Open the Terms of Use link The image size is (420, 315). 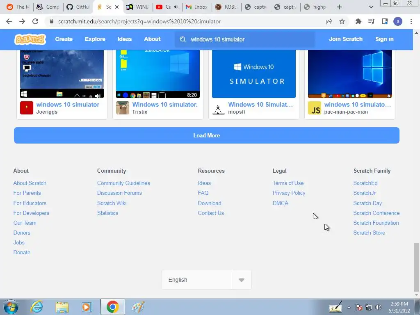pyautogui.click(x=288, y=183)
